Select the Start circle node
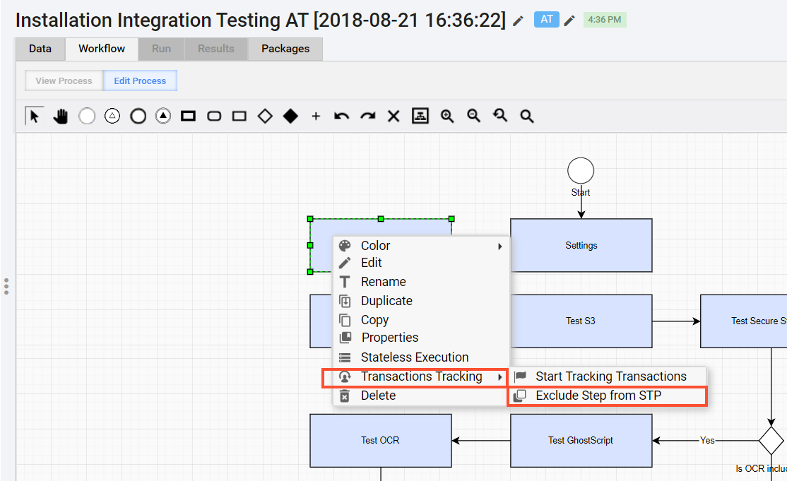 click(581, 171)
